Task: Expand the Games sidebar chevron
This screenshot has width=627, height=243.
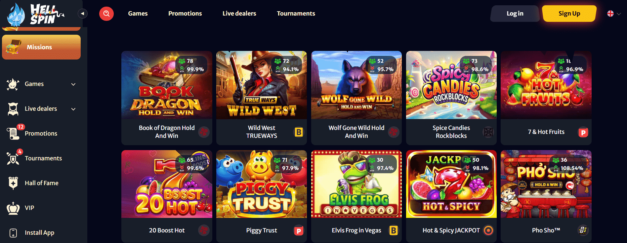Action: [x=73, y=84]
